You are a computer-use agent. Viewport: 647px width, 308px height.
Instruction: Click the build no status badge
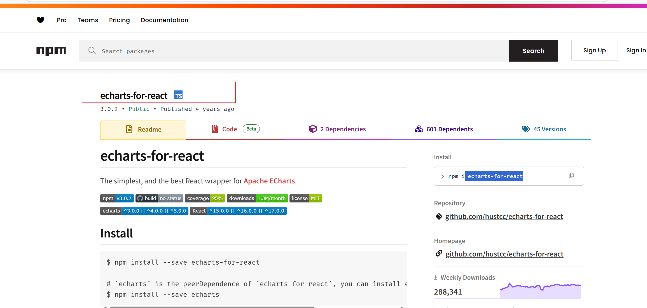(159, 198)
